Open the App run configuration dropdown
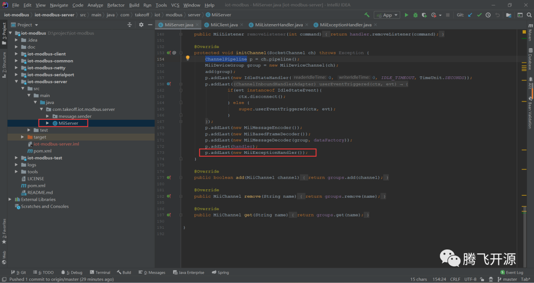The height and width of the screenshot is (283, 534). click(387, 15)
